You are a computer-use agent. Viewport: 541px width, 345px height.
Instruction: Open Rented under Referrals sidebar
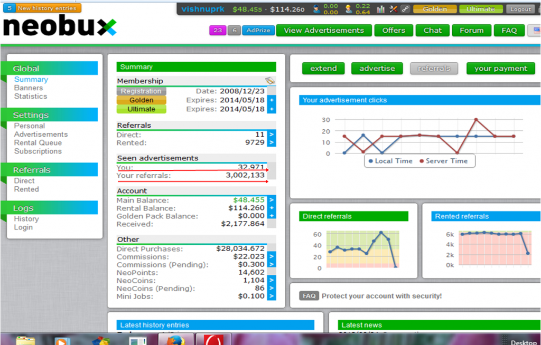[x=26, y=189]
